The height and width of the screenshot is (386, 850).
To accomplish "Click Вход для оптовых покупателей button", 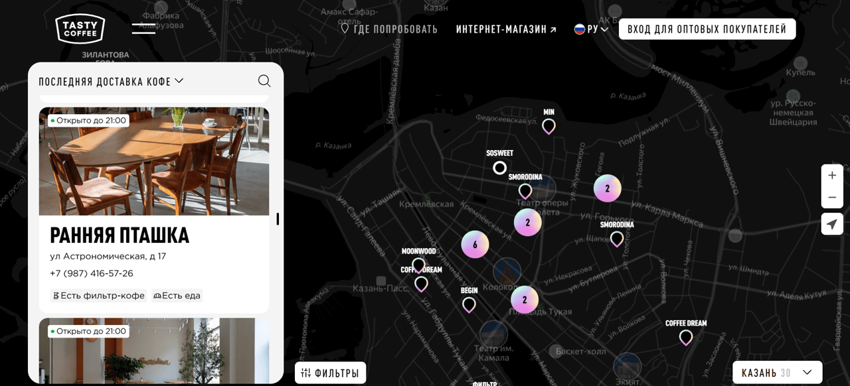I will pyautogui.click(x=707, y=29).
